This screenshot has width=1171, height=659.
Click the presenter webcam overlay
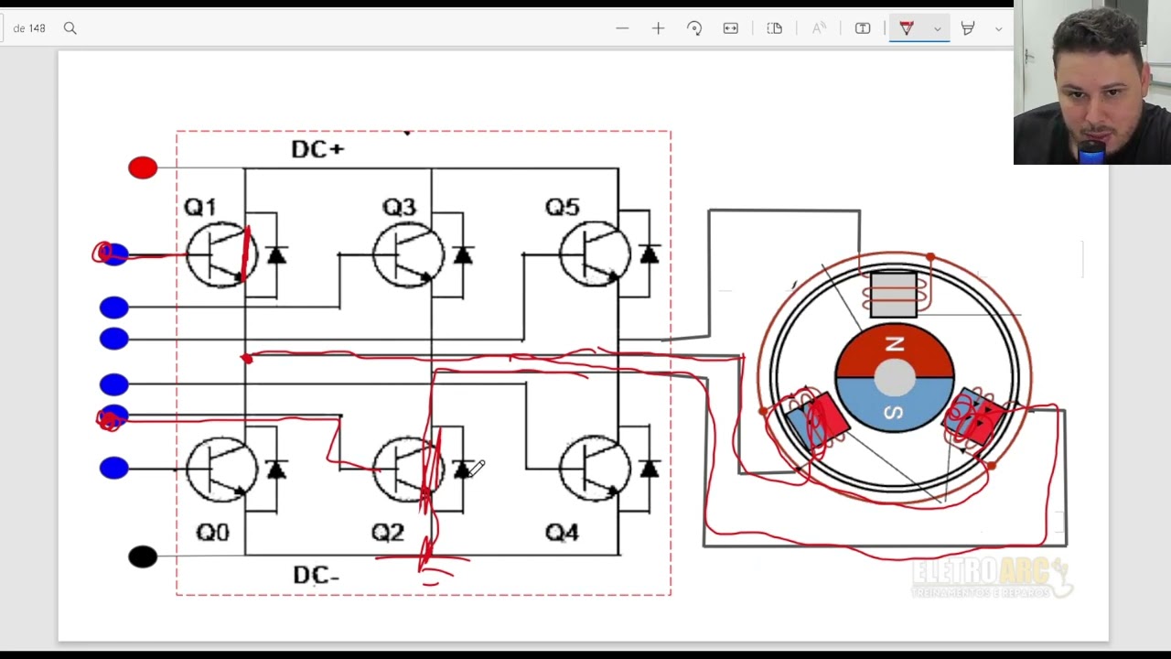click(x=1092, y=82)
